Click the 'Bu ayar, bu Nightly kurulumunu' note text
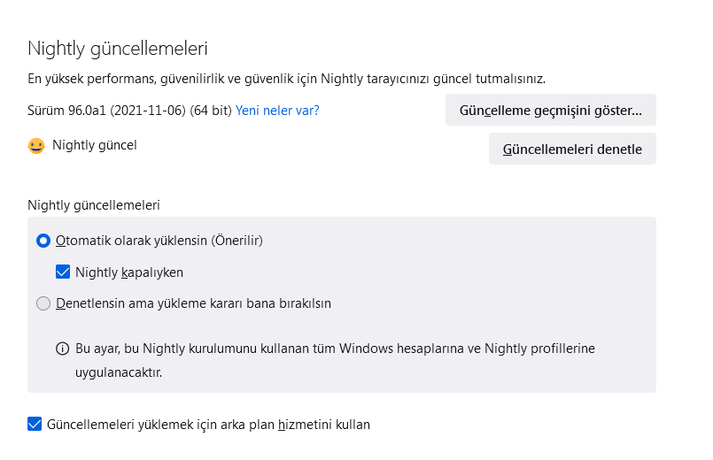This screenshot has height=460, width=713. [335, 349]
